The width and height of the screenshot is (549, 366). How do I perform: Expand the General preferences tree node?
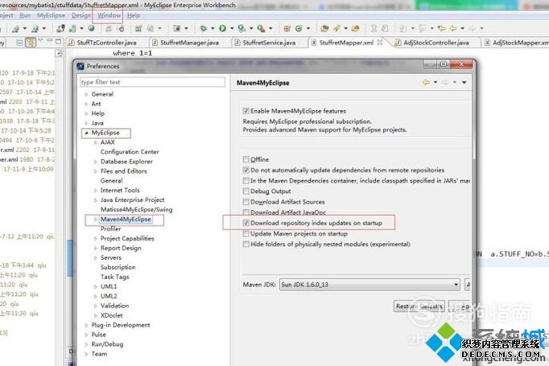86,94
